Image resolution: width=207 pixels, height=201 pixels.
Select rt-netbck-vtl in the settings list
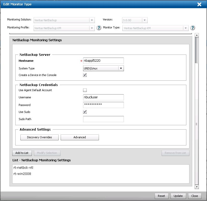23,168
